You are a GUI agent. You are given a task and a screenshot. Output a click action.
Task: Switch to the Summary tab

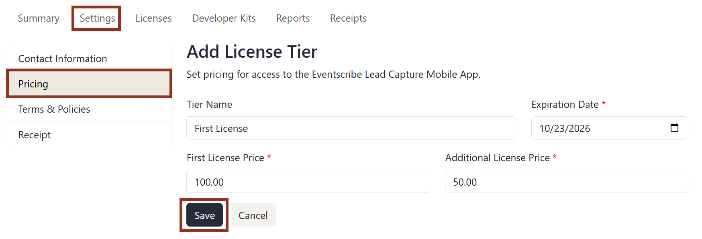pyautogui.click(x=38, y=18)
